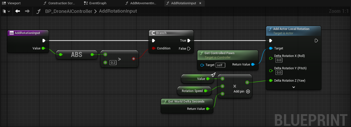Click Branch node False execution pin
The width and height of the screenshot is (351, 127).
[x=189, y=49]
